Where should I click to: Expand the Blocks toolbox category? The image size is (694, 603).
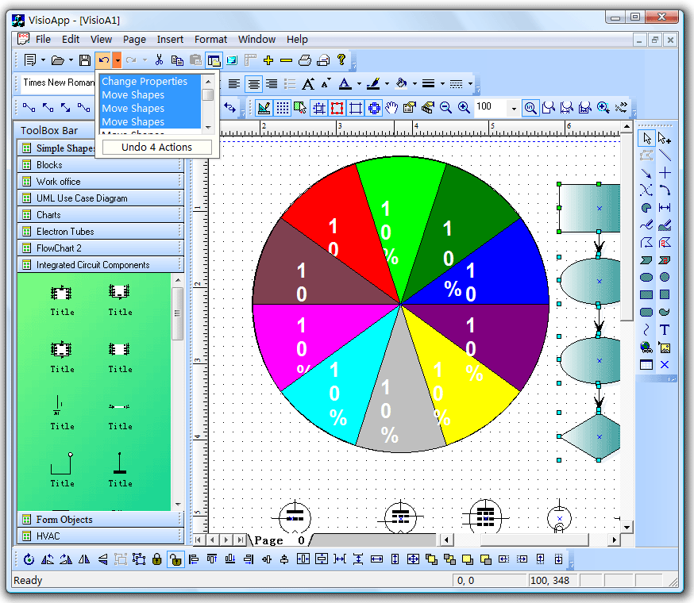coord(100,165)
